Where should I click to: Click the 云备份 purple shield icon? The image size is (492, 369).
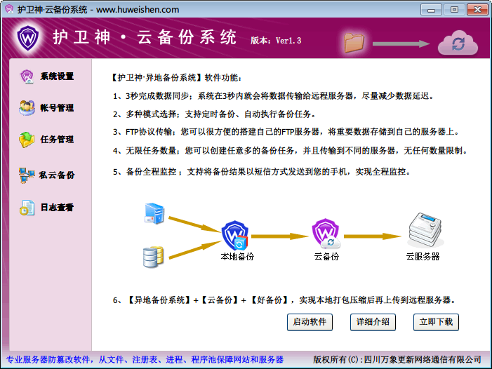click(x=326, y=232)
